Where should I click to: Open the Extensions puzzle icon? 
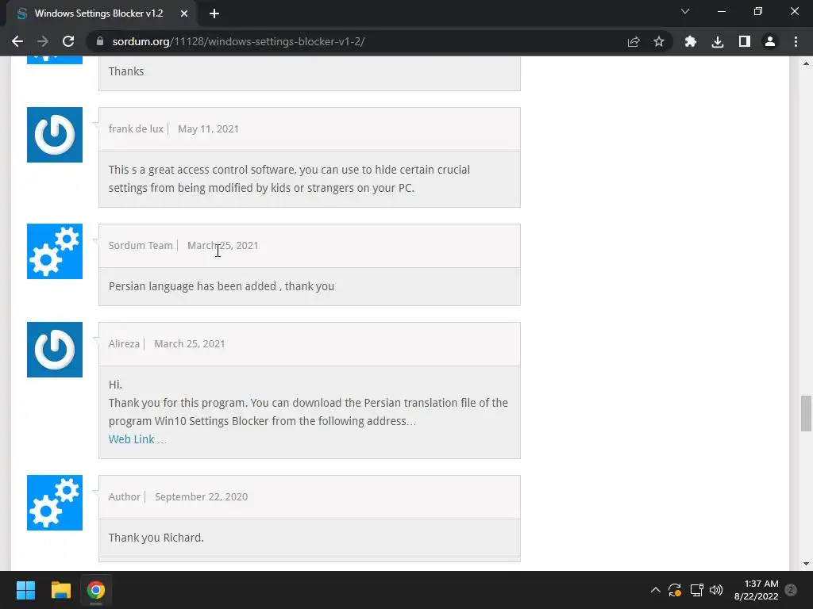pyautogui.click(x=690, y=41)
